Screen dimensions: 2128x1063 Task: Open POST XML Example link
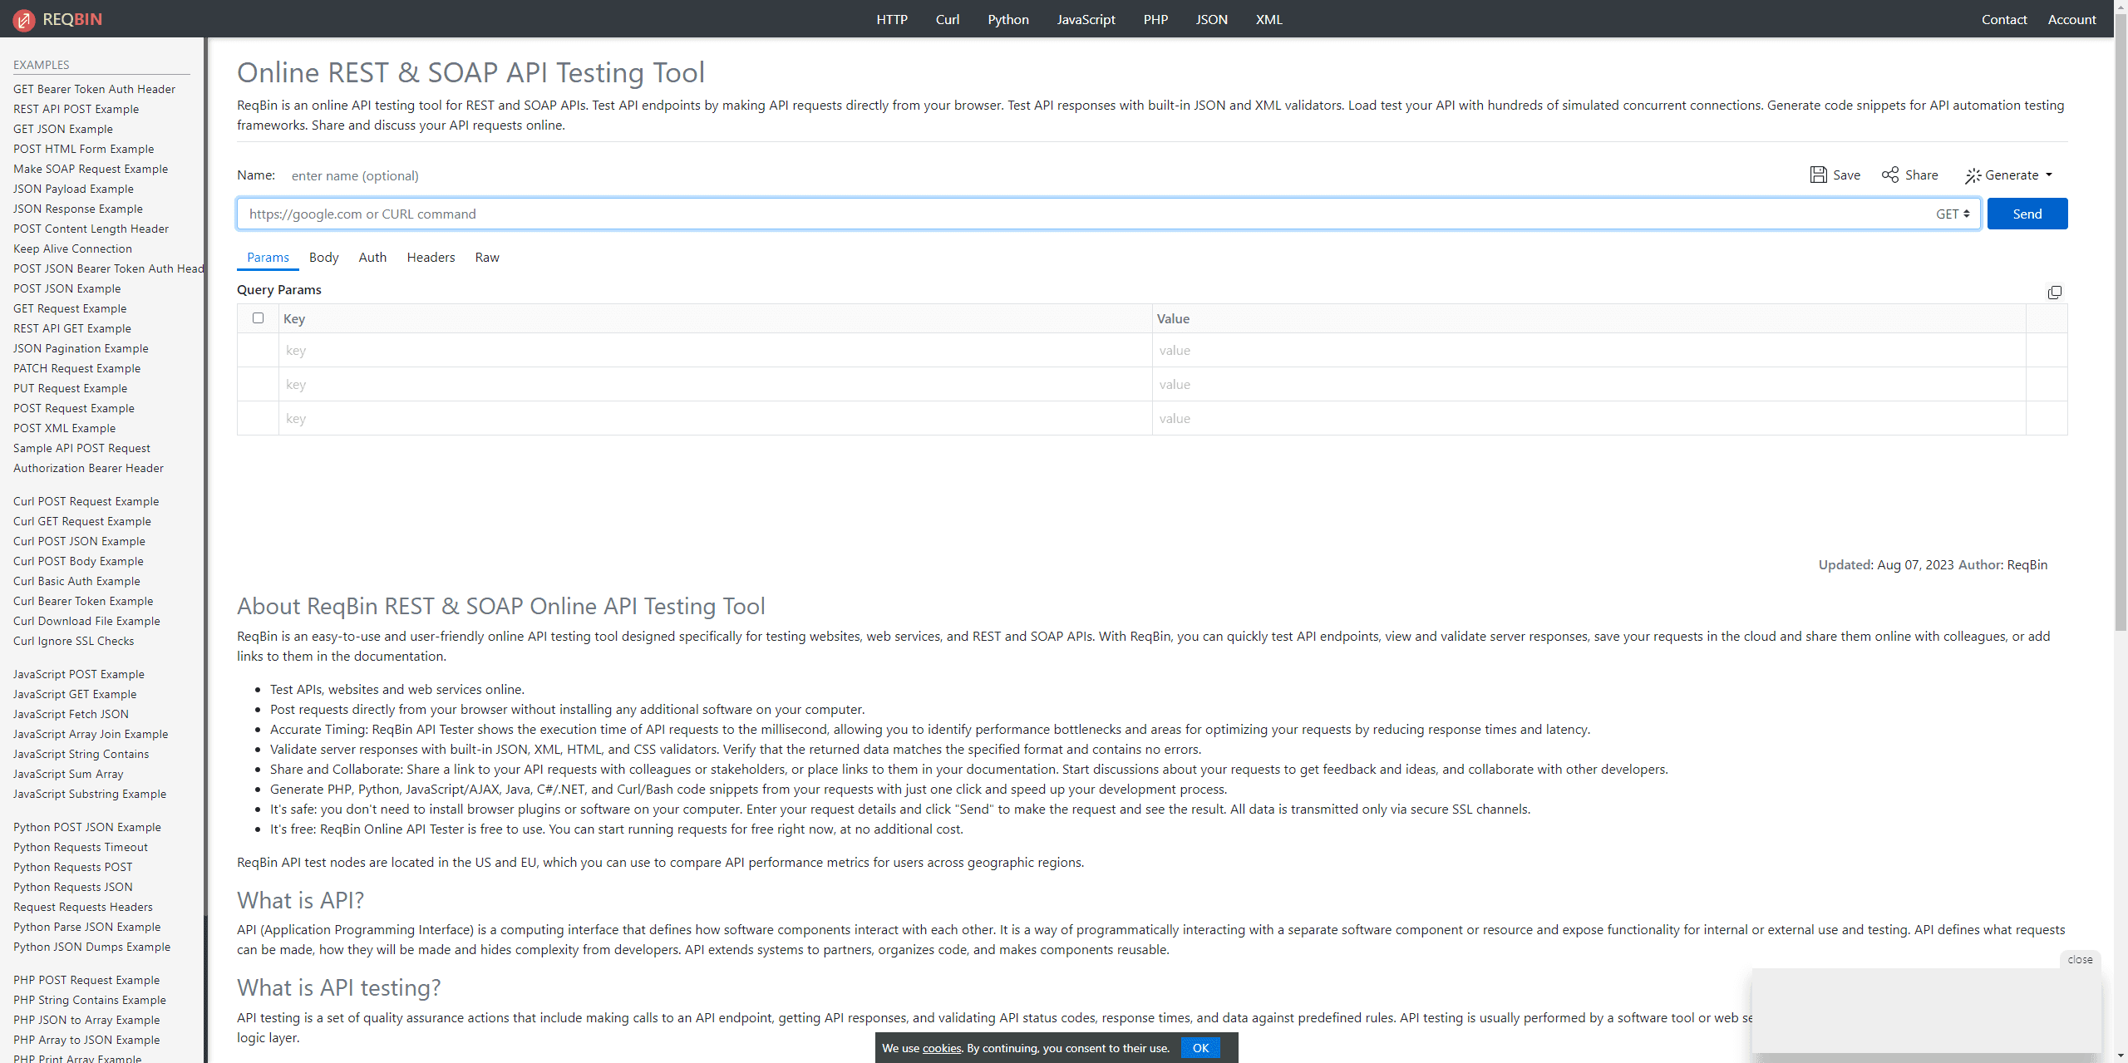(x=64, y=428)
